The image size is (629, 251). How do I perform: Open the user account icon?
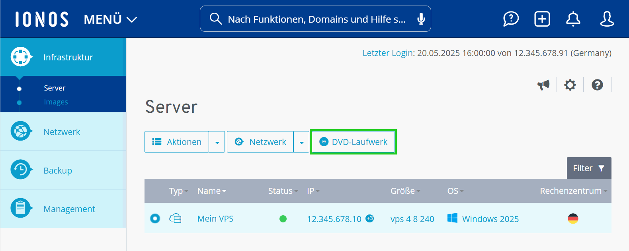pos(607,19)
